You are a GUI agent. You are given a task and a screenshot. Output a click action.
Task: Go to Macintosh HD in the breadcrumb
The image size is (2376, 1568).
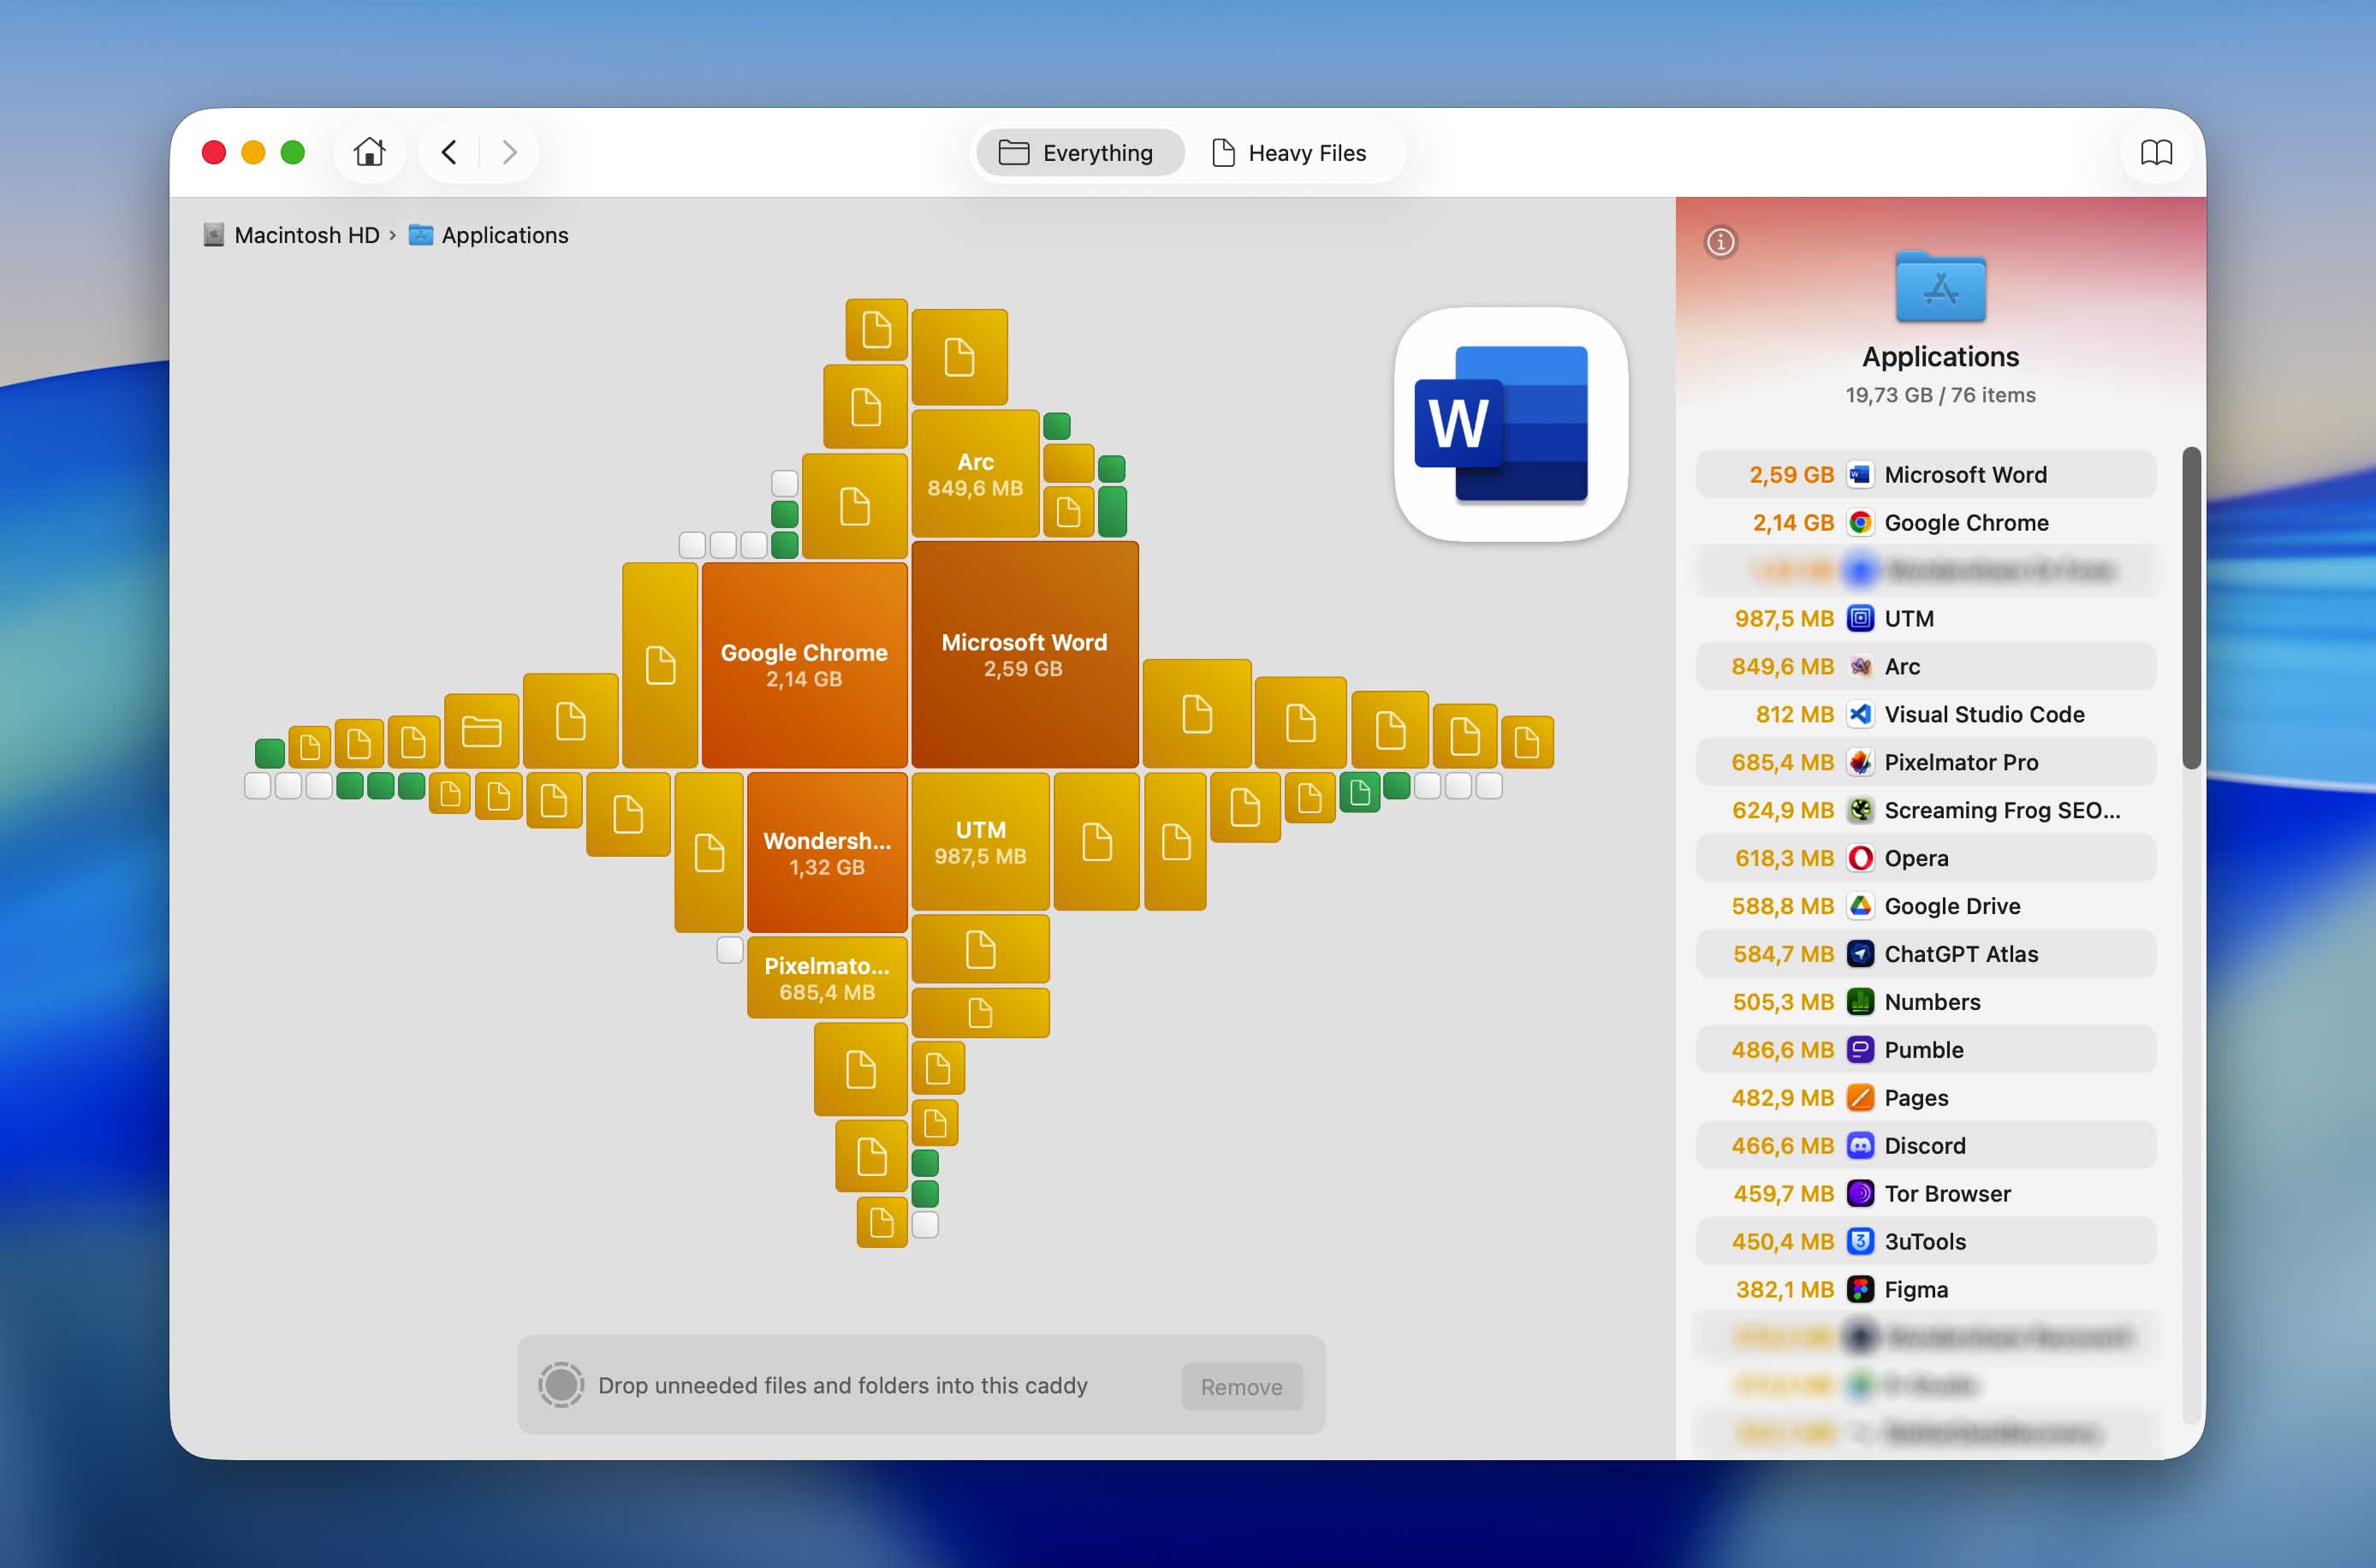click(292, 235)
